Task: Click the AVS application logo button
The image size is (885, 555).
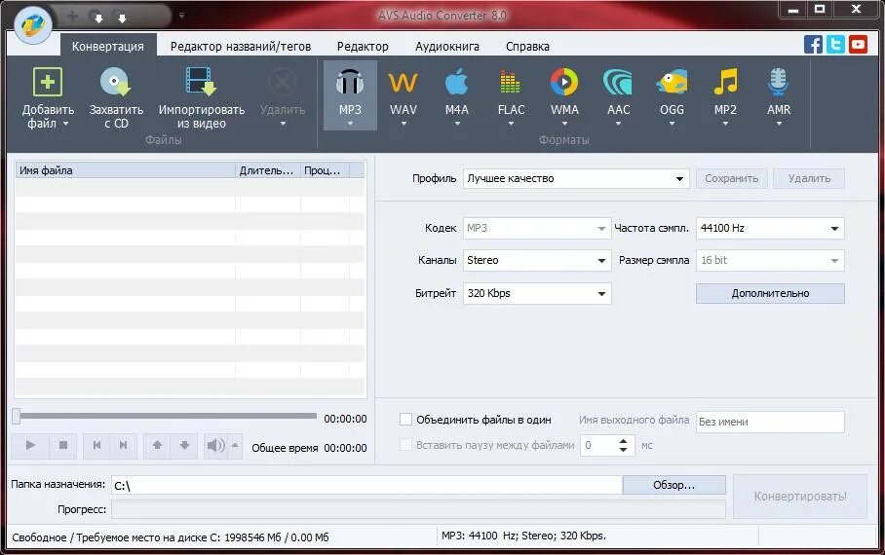Action: pyautogui.click(x=33, y=25)
